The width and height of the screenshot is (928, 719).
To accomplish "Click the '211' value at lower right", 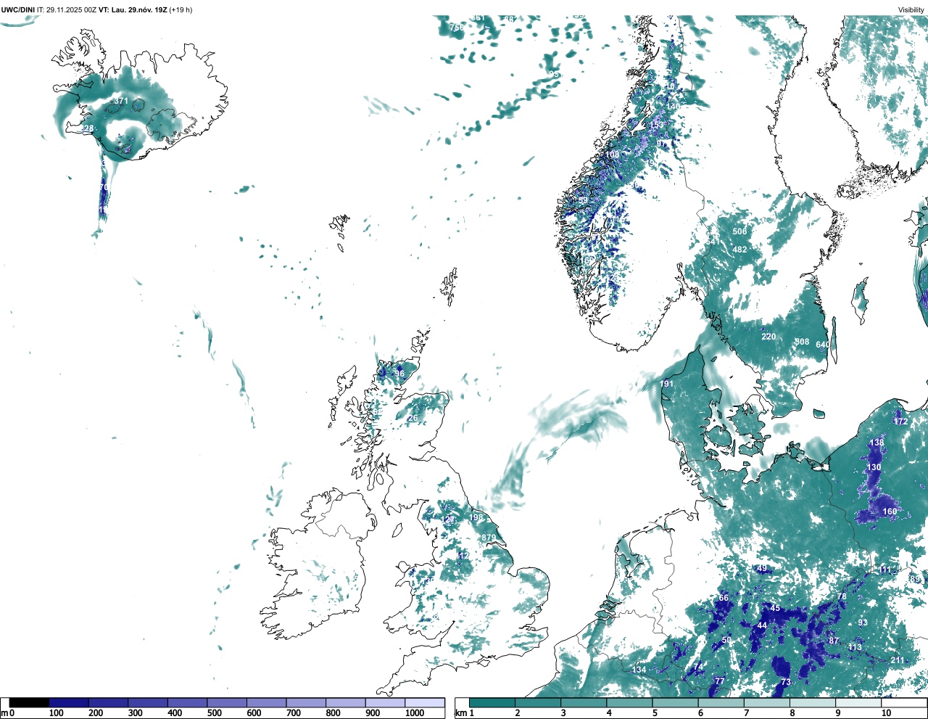I will [x=898, y=660].
